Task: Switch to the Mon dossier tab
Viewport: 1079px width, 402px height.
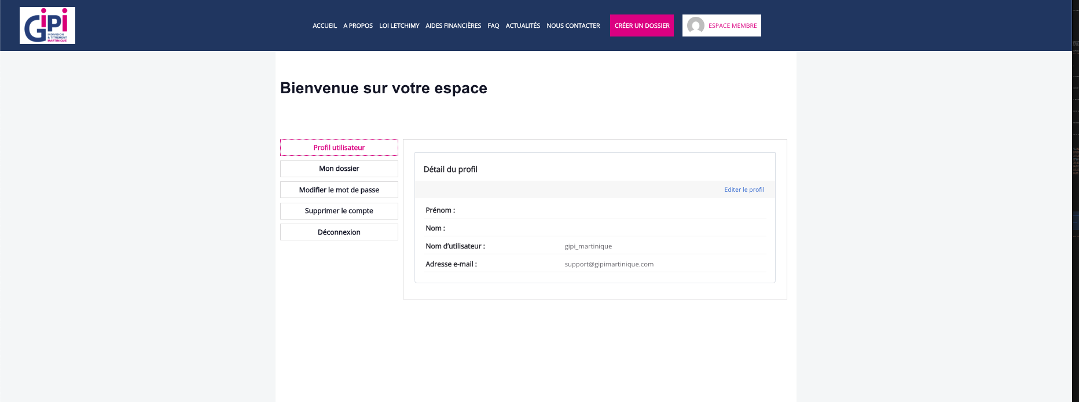Action: (339, 169)
